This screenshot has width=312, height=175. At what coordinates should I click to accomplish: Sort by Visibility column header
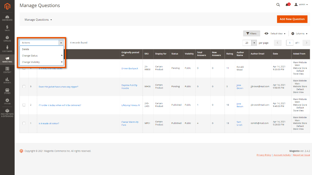point(189,54)
